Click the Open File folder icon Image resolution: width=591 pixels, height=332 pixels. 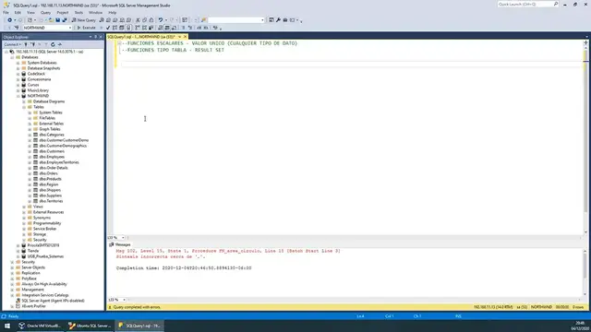coord(51,20)
